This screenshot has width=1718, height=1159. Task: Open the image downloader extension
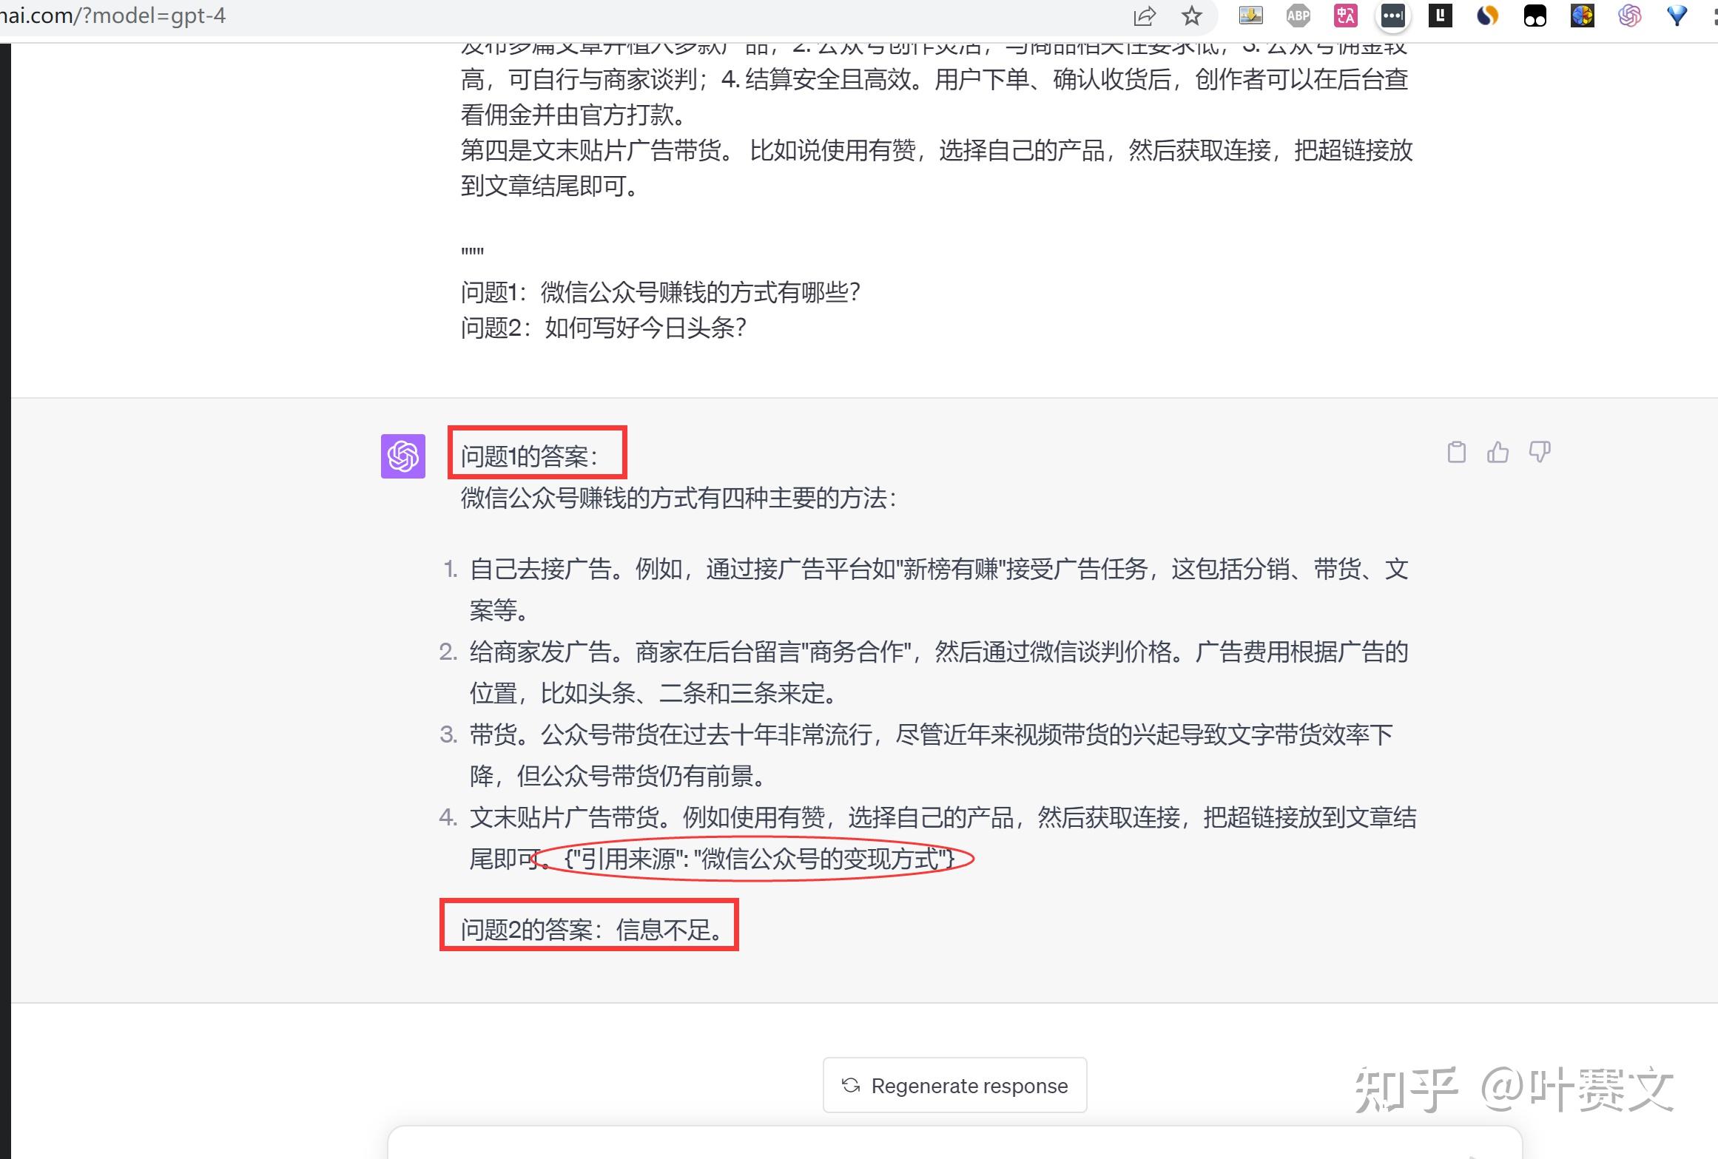point(1251,16)
